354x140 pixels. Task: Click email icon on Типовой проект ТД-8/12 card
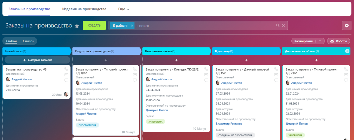point(135,75)
